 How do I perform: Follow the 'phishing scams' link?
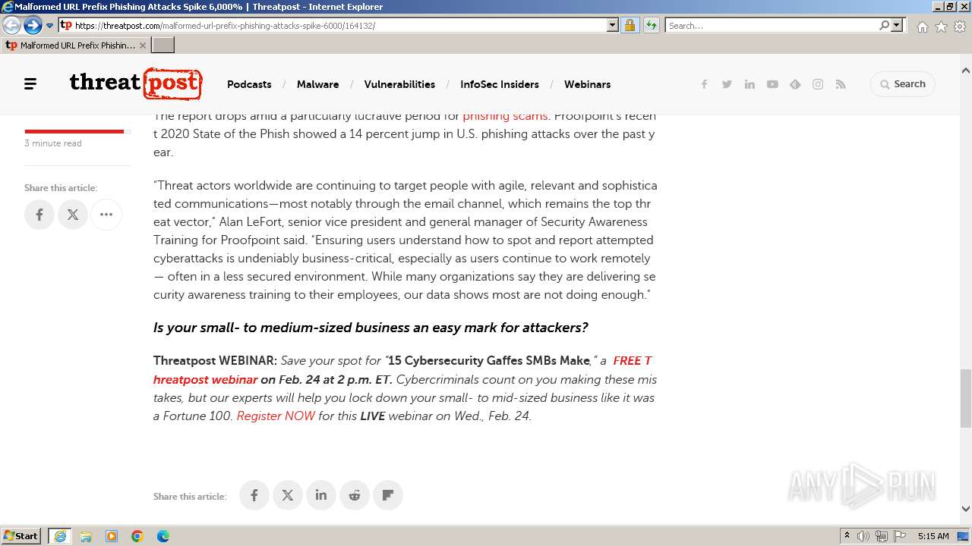(505, 116)
